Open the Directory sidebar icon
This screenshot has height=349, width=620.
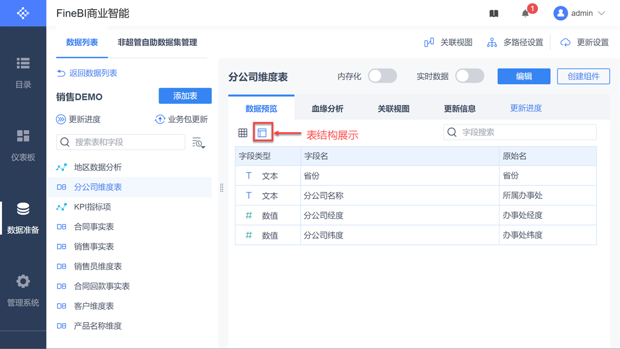click(23, 72)
